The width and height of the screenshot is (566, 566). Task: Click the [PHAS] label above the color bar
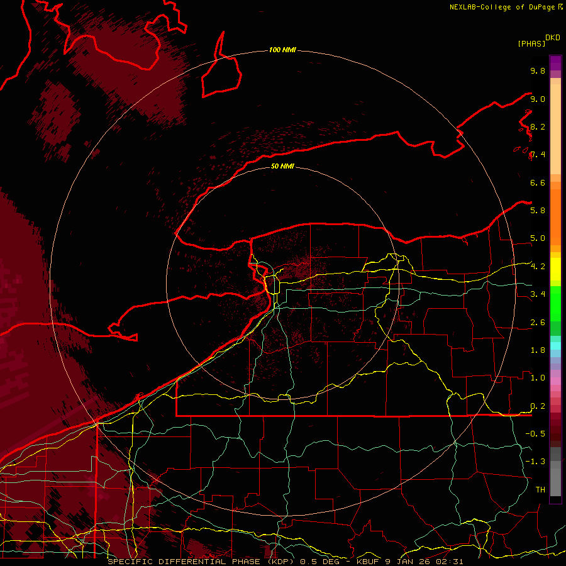(531, 43)
